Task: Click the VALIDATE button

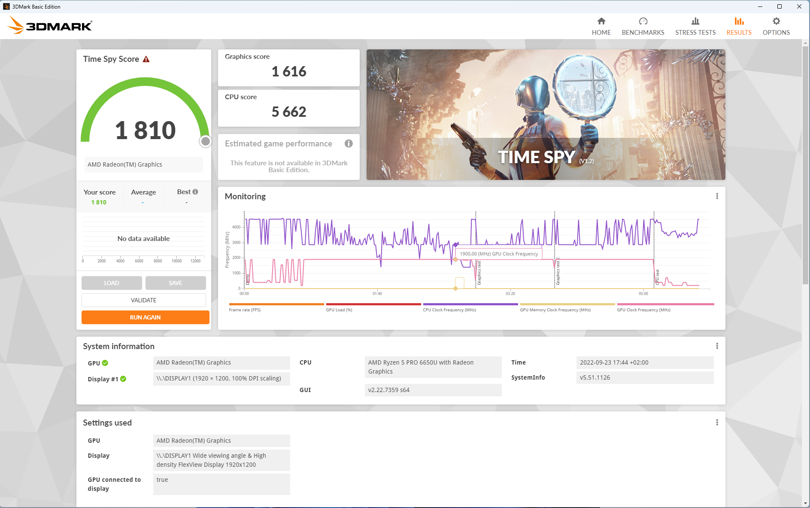Action: [144, 300]
